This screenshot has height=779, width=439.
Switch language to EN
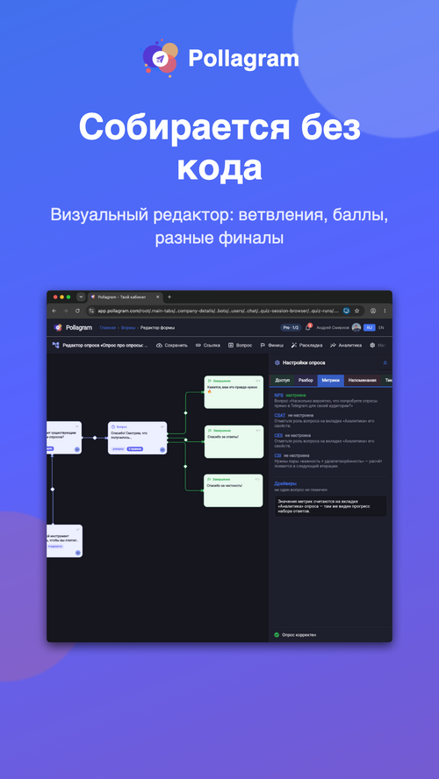pos(381,328)
